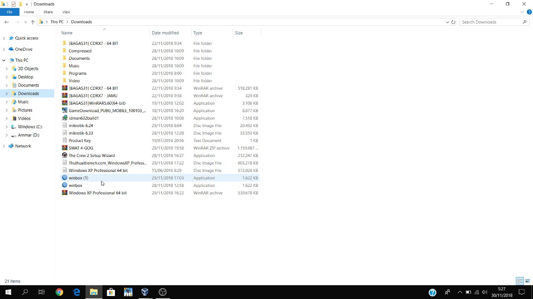
Task: Open recent locations dropdown arrow
Action: point(26,22)
